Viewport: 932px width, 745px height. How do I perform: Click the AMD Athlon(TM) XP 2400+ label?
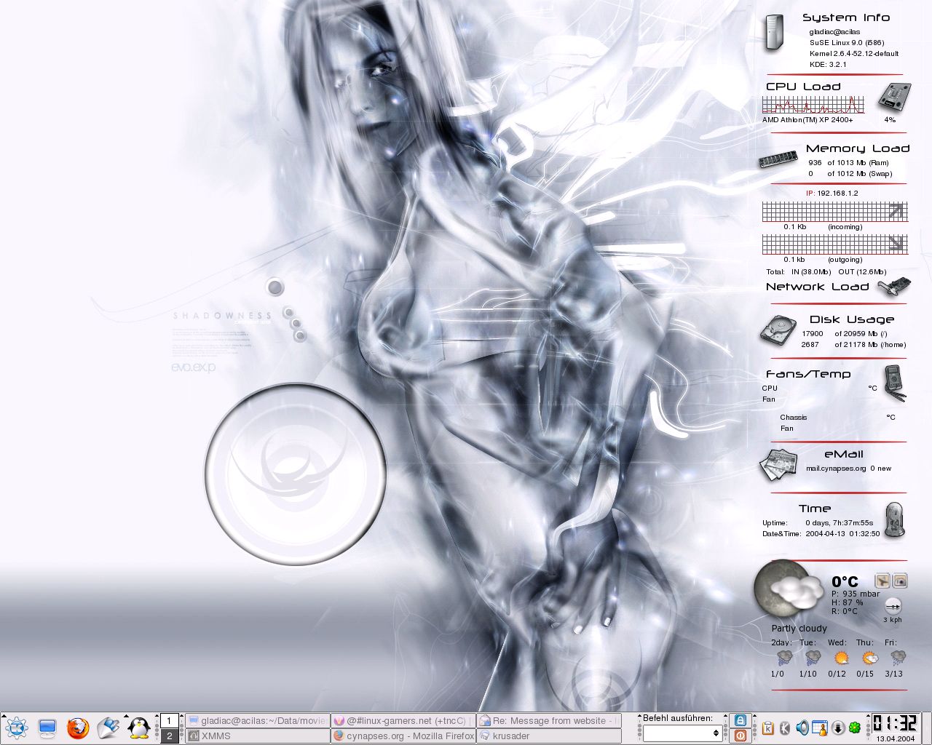coord(807,120)
